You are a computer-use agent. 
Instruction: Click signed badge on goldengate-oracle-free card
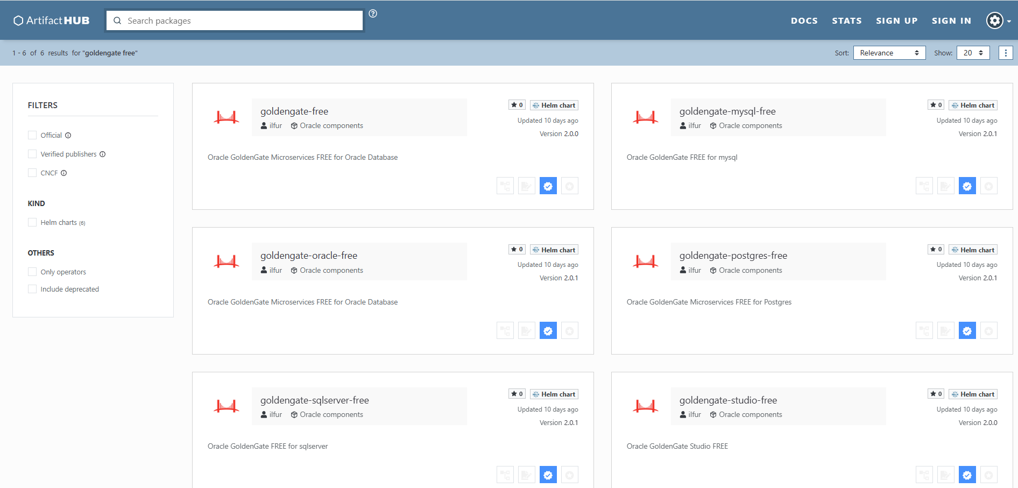pyautogui.click(x=527, y=331)
